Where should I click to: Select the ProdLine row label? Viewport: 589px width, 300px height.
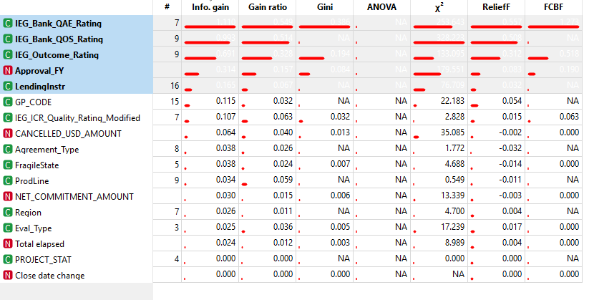(x=32, y=181)
